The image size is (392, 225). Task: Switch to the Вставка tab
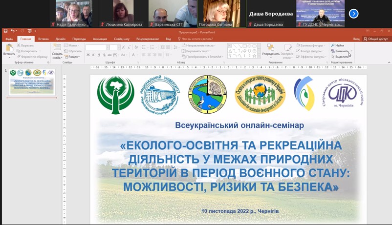tap(43, 39)
